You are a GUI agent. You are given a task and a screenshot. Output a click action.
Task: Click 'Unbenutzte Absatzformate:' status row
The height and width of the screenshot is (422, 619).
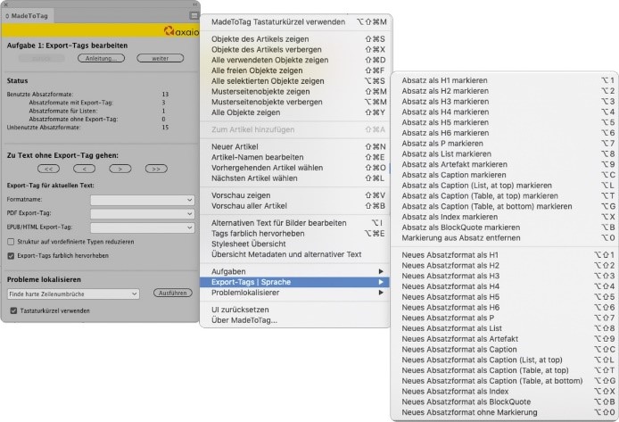[87, 128]
